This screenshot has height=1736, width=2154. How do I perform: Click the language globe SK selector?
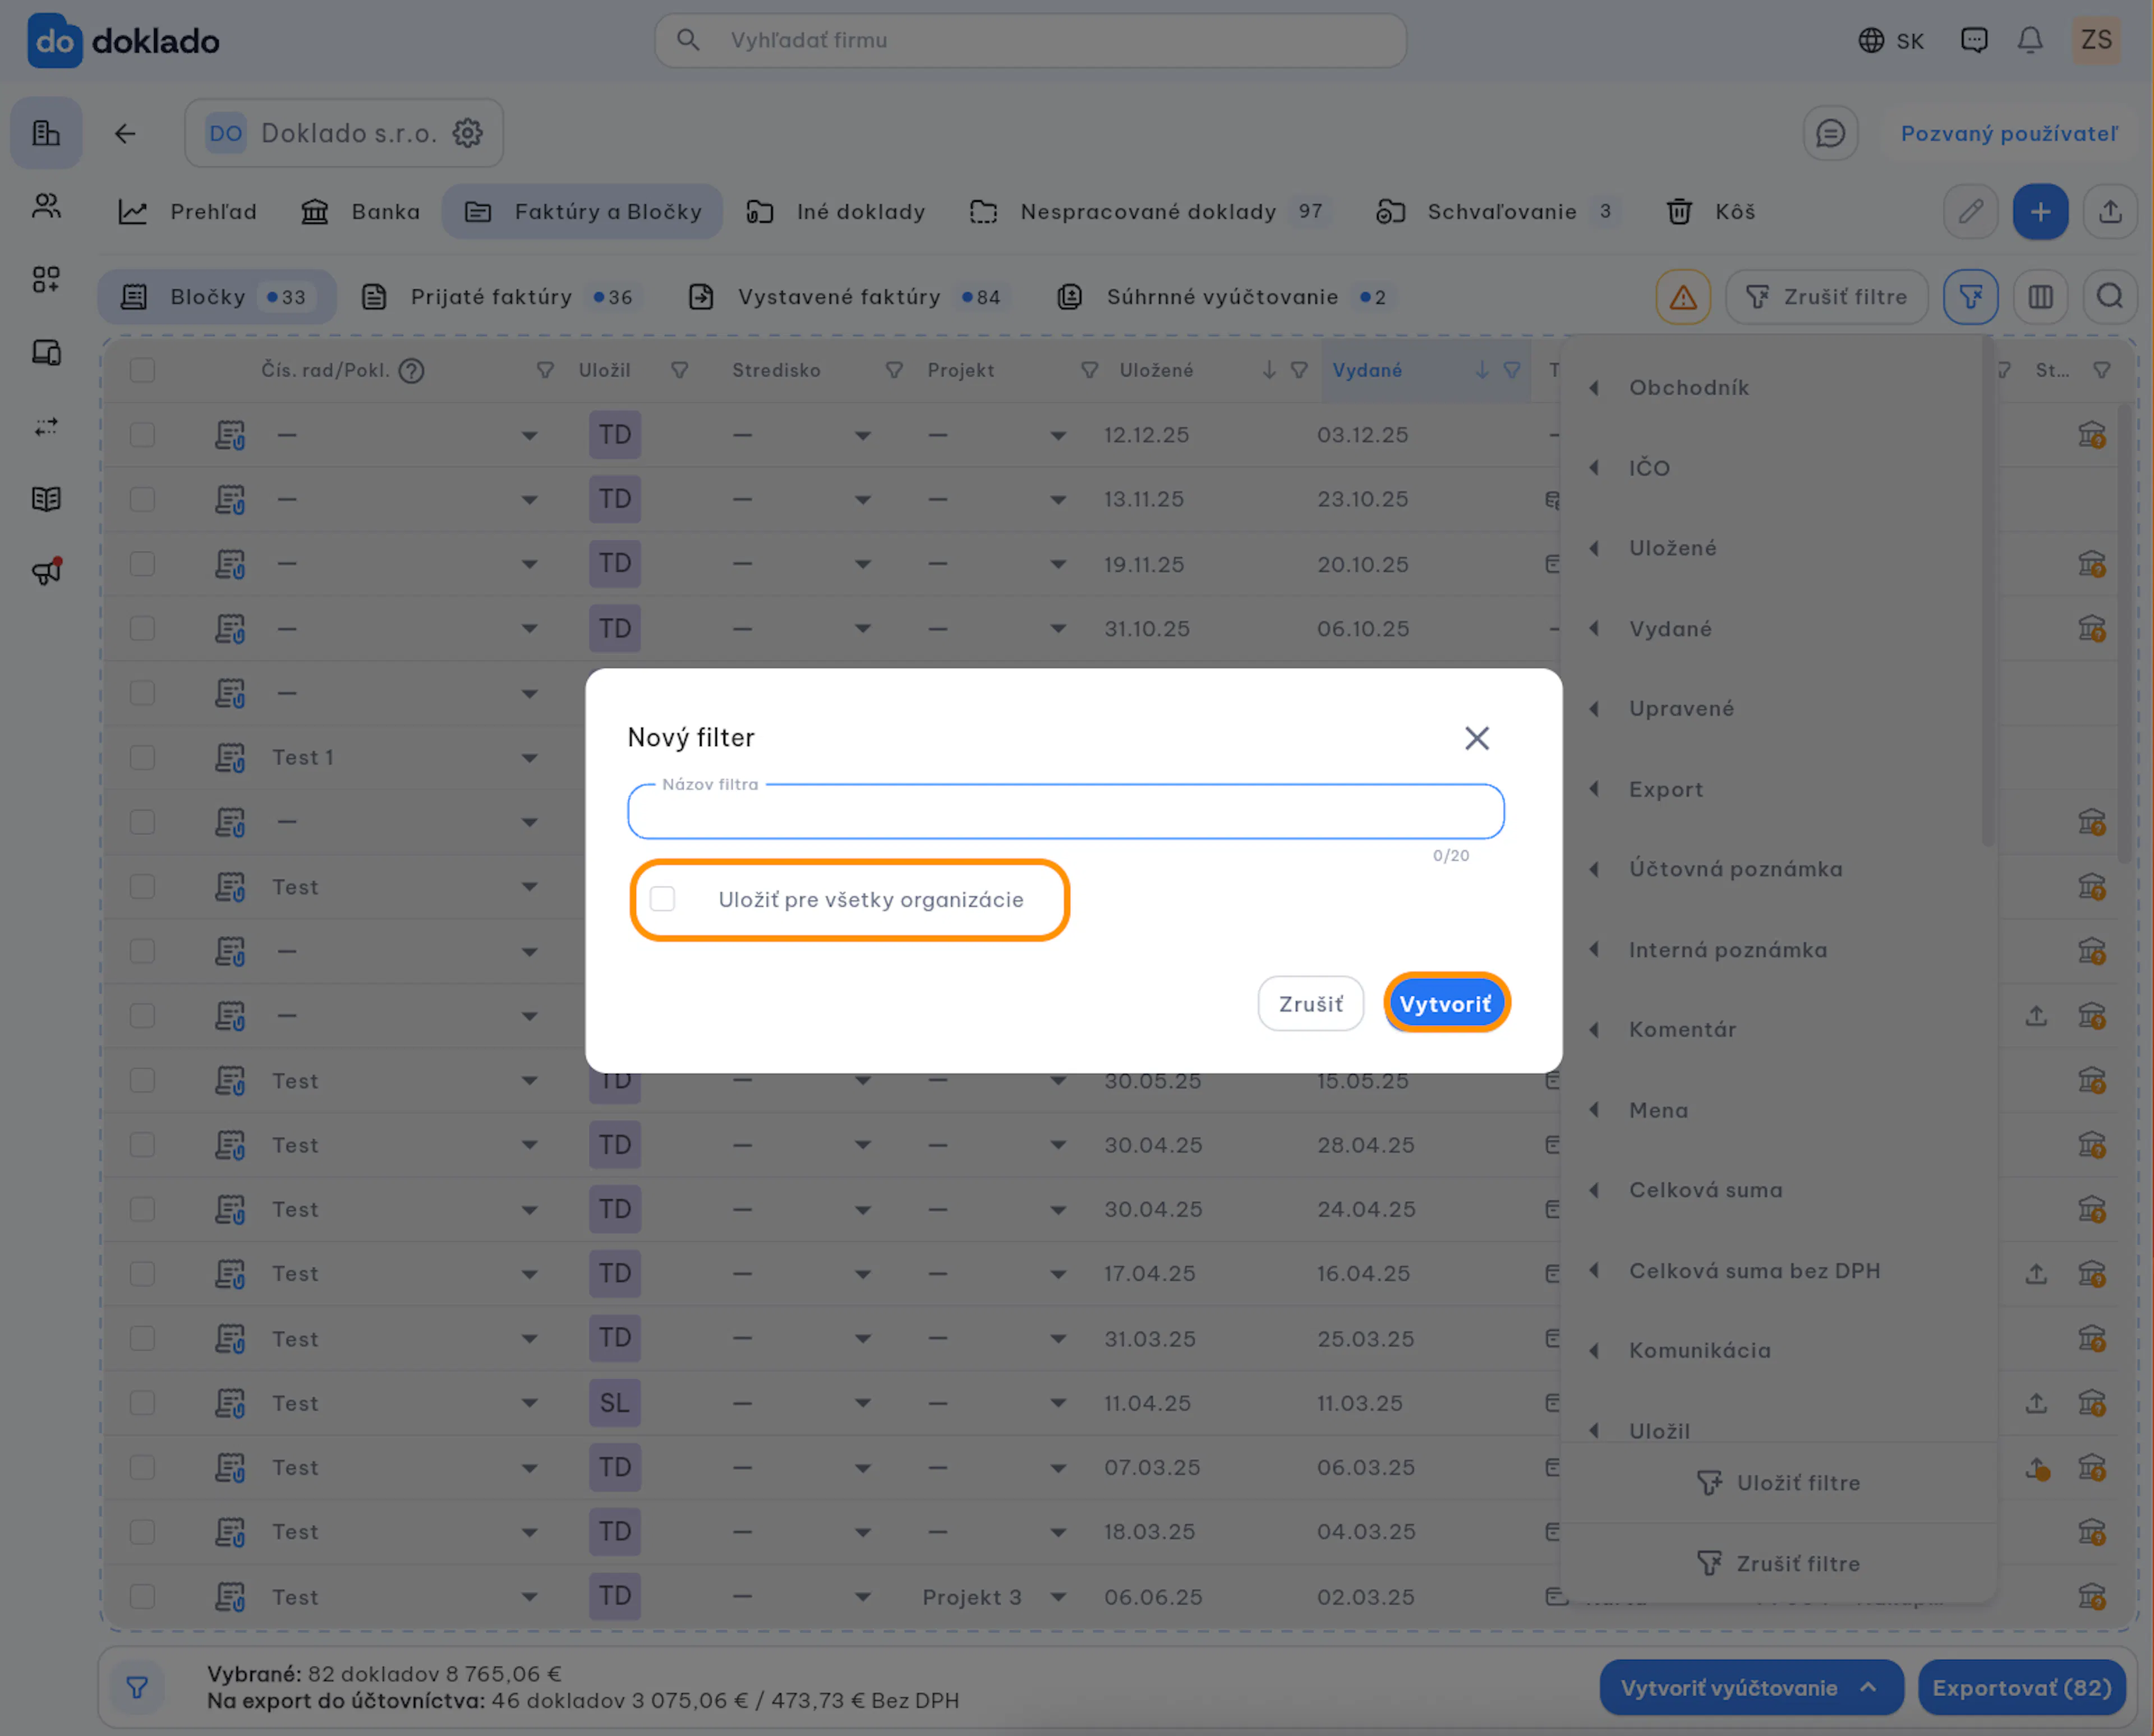click(x=1891, y=40)
